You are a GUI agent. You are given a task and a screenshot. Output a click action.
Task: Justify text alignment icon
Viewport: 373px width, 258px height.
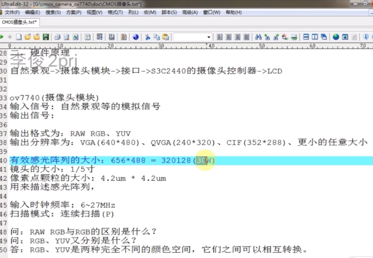(246, 37)
